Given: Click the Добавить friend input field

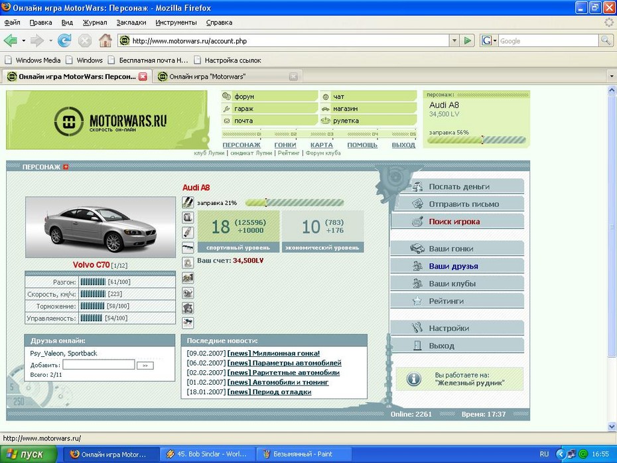Looking at the screenshot, I should tap(99, 365).
